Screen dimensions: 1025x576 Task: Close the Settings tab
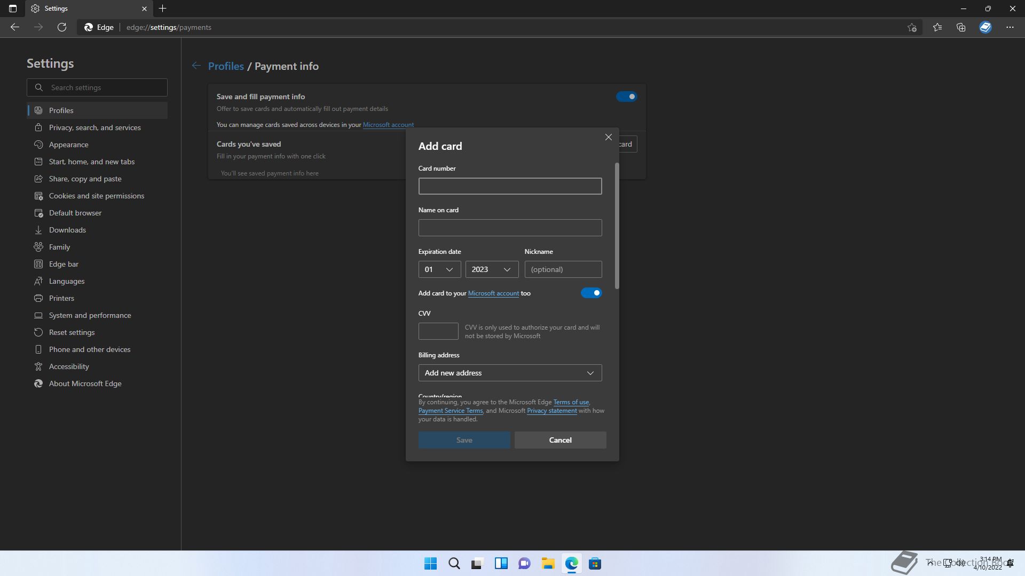pyautogui.click(x=144, y=9)
